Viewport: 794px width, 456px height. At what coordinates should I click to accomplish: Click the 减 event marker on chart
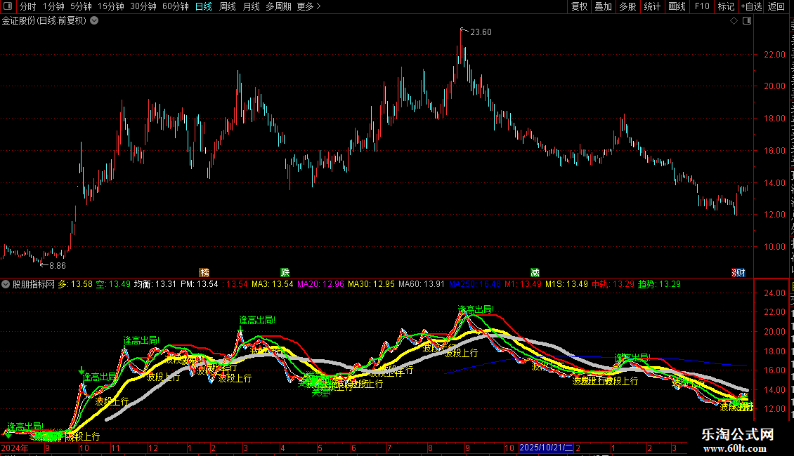click(535, 272)
